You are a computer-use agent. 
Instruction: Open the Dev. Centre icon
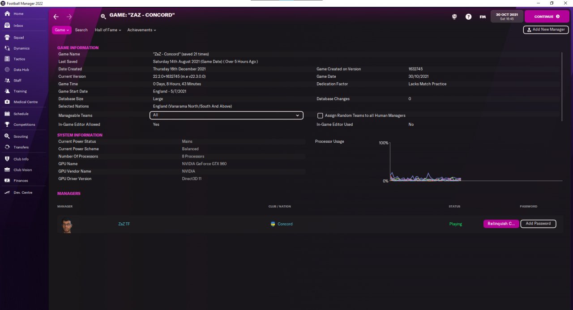(x=7, y=192)
